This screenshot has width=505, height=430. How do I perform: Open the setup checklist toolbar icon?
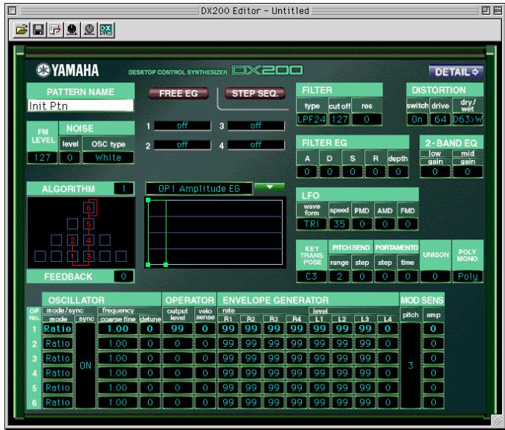pos(55,31)
